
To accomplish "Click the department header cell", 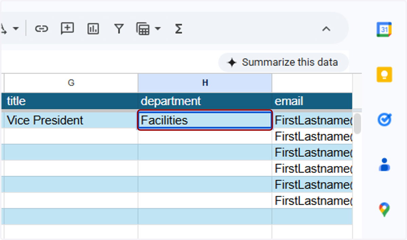I will (x=205, y=101).
